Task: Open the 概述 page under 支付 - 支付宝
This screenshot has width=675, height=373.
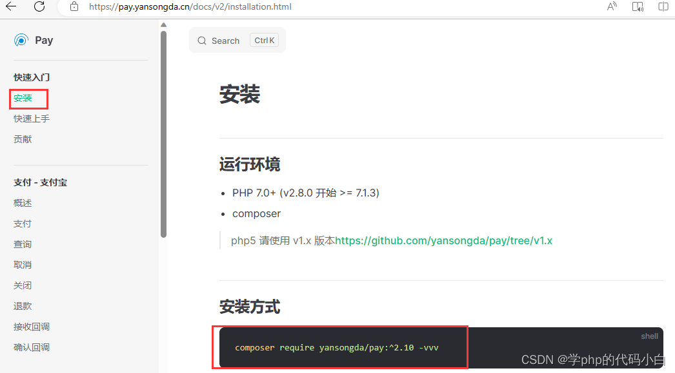Action: [x=23, y=202]
